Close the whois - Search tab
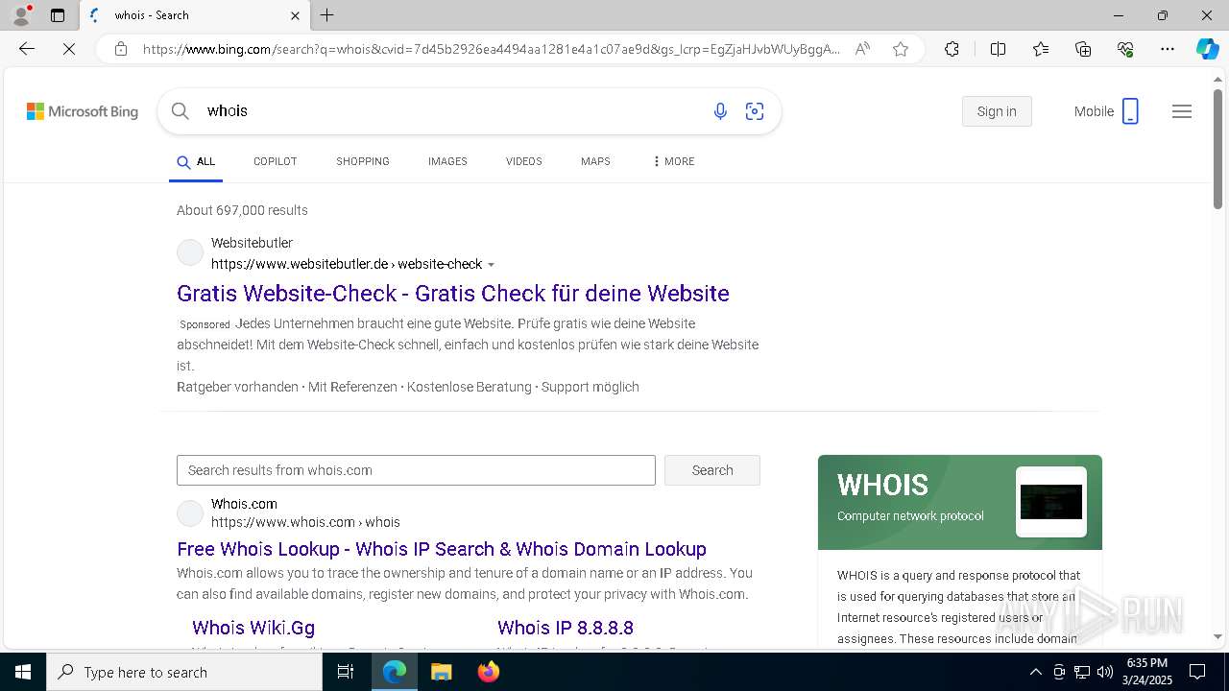The image size is (1229, 691). pyautogui.click(x=295, y=15)
